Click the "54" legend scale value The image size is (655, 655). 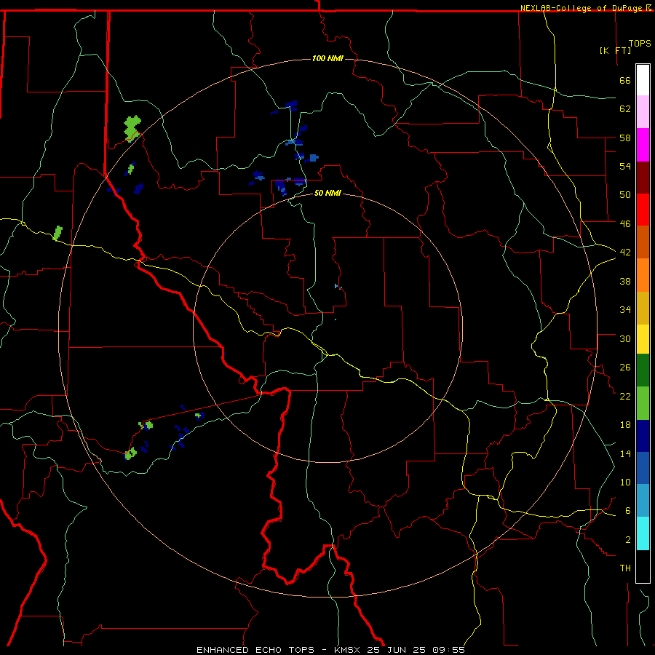625,166
